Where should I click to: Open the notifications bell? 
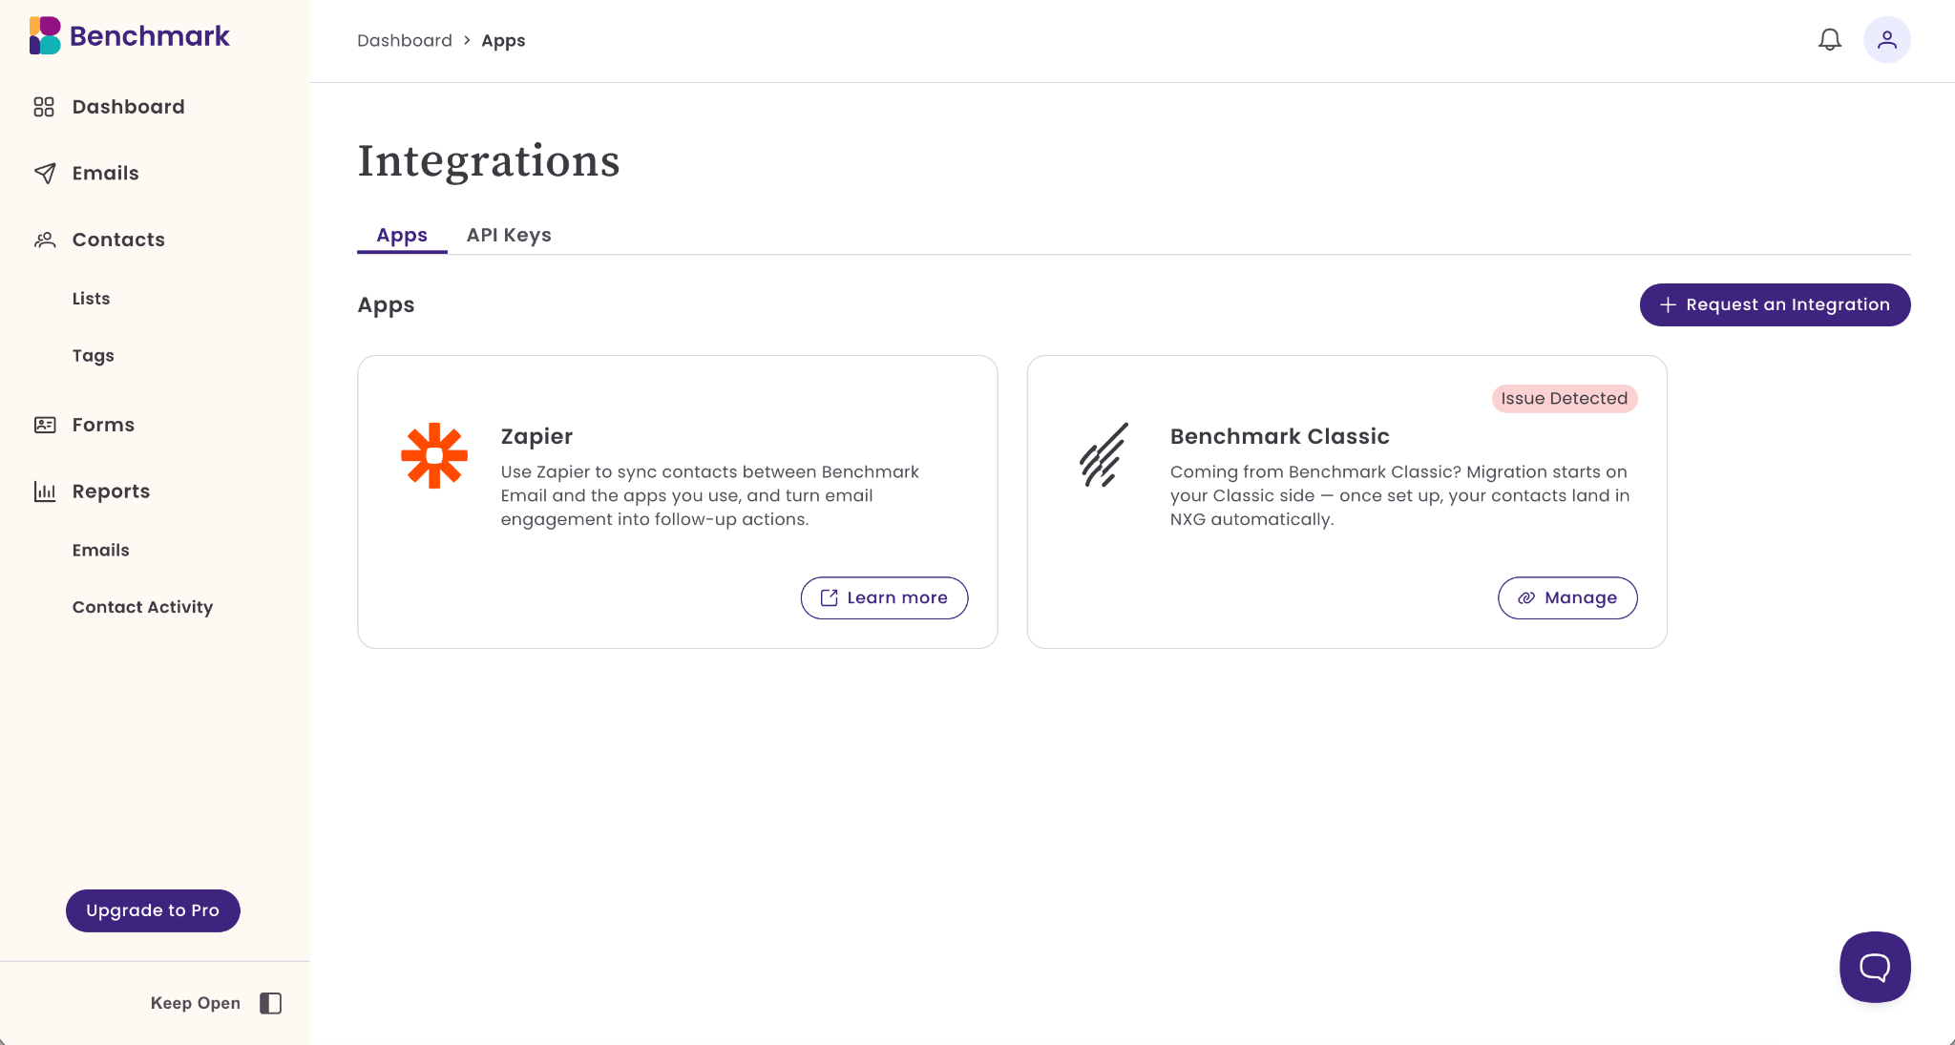coord(1829,40)
